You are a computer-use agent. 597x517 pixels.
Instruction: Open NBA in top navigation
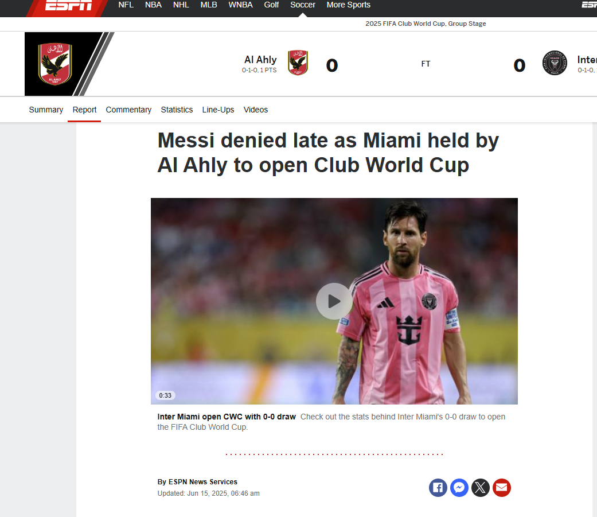(x=154, y=5)
